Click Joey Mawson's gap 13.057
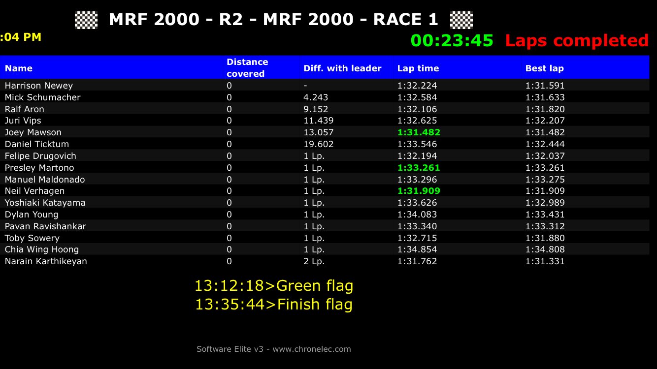The height and width of the screenshot is (369, 657). 319,132
